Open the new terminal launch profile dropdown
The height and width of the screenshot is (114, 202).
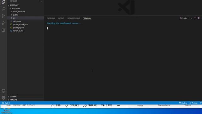(192, 18)
